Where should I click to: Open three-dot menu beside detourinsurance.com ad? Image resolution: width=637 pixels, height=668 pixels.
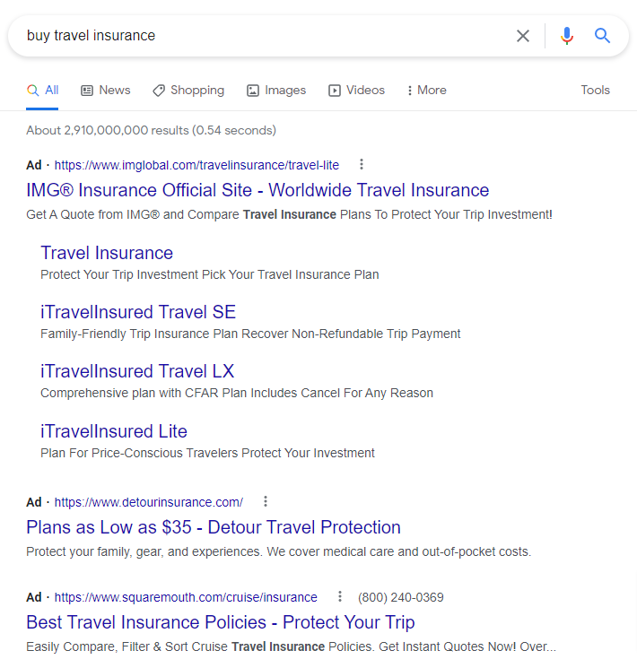266,501
